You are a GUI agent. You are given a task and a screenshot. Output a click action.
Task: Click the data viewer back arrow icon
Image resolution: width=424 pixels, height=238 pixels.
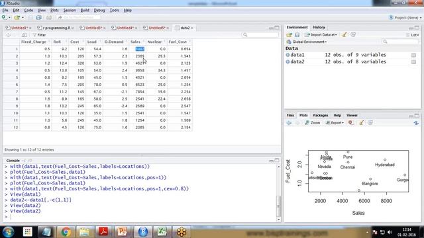click(8, 35)
